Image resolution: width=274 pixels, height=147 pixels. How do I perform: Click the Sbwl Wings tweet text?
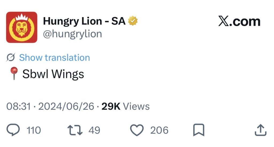53,74
